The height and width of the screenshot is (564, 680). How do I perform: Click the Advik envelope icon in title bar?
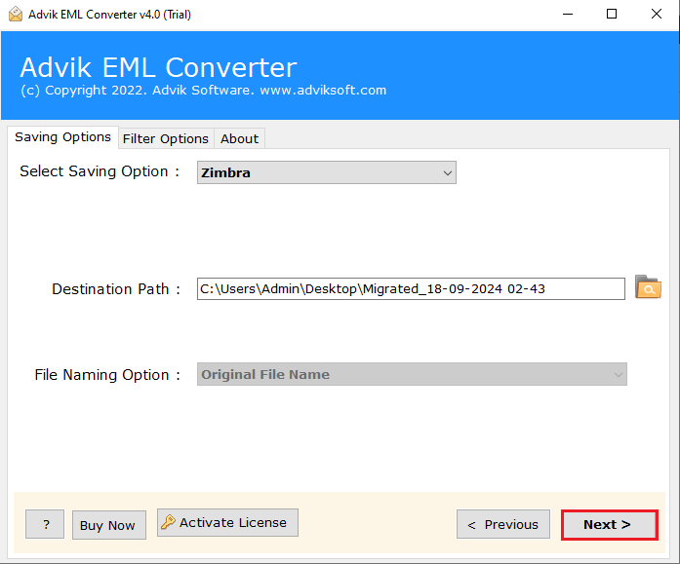tap(16, 14)
